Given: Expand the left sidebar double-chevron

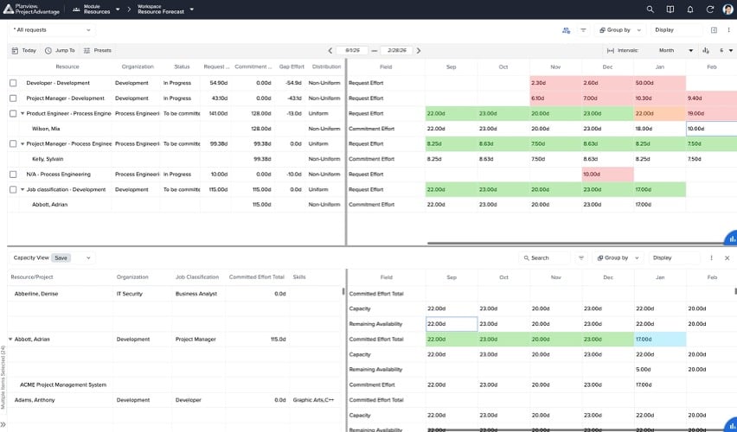Looking at the screenshot, I should (x=3, y=425).
